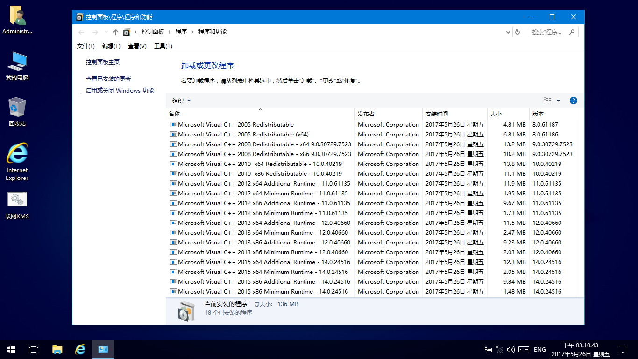Click version cell 8.0.61187
The height and width of the screenshot is (359, 638).
click(x=545, y=125)
